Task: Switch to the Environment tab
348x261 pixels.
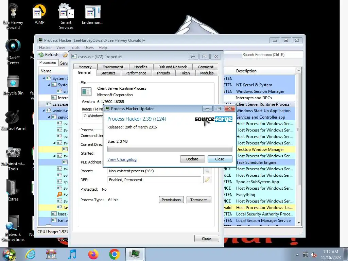Action: click(x=113, y=67)
